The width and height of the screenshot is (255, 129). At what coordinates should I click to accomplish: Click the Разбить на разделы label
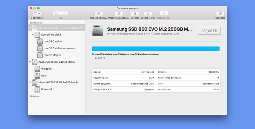pyautogui.click(x=119, y=18)
